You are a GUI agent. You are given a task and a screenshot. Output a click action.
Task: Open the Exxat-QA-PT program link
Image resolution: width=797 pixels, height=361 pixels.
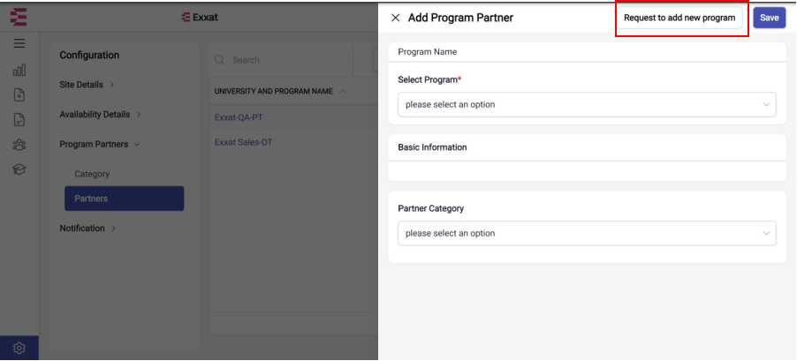pyautogui.click(x=239, y=117)
